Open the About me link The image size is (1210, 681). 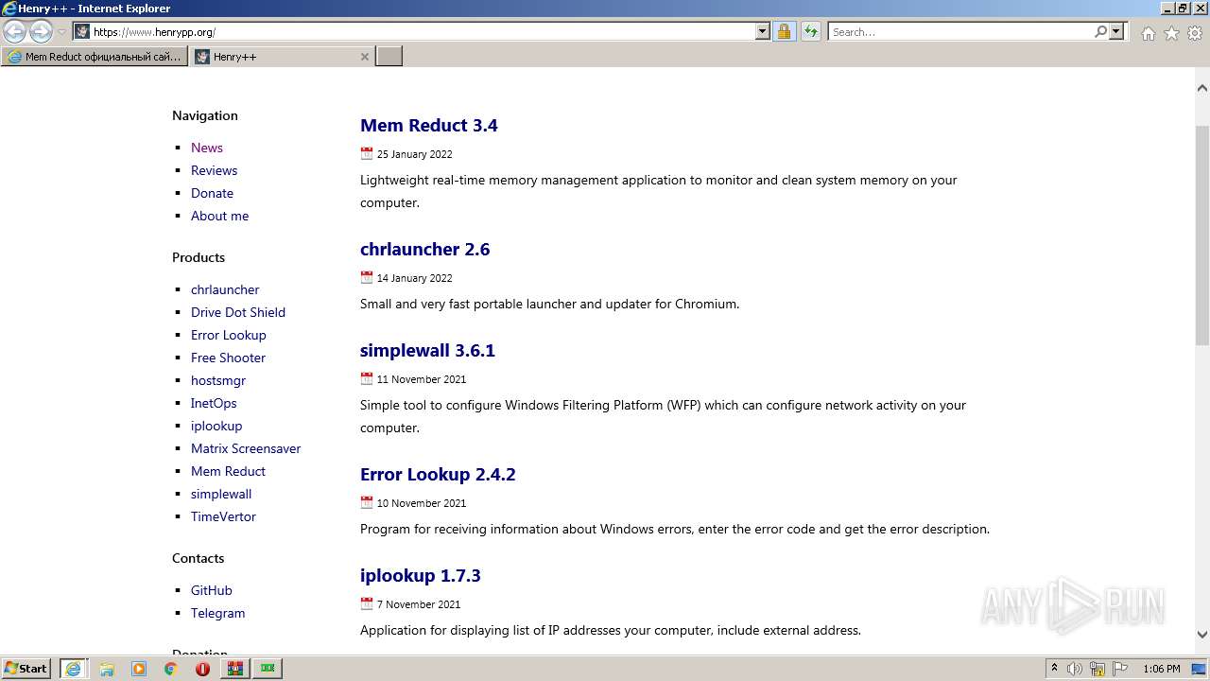pos(219,216)
